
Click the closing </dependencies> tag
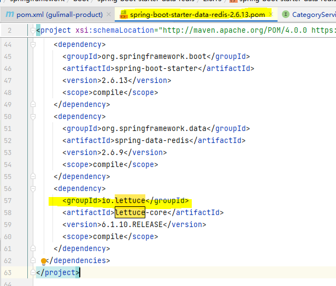[78, 260]
